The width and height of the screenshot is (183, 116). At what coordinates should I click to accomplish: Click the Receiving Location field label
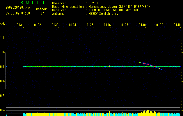pos(68,7)
